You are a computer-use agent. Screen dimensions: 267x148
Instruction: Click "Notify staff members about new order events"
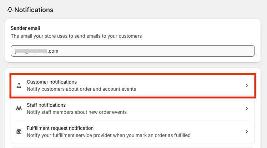[77, 112]
